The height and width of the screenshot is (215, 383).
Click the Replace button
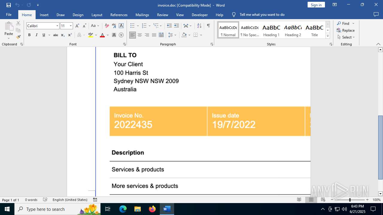[x=346, y=30]
